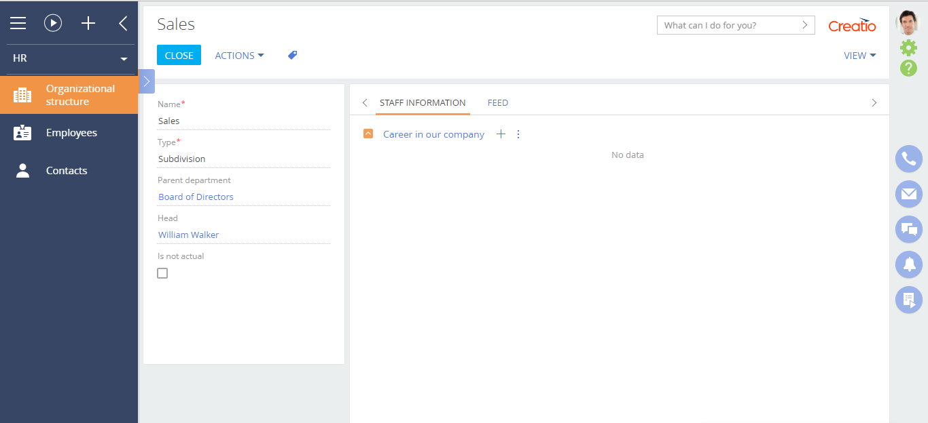The width and height of the screenshot is (928, 423).
Task: Click the plus quick-add icon in sidebar
Action: 88,24
